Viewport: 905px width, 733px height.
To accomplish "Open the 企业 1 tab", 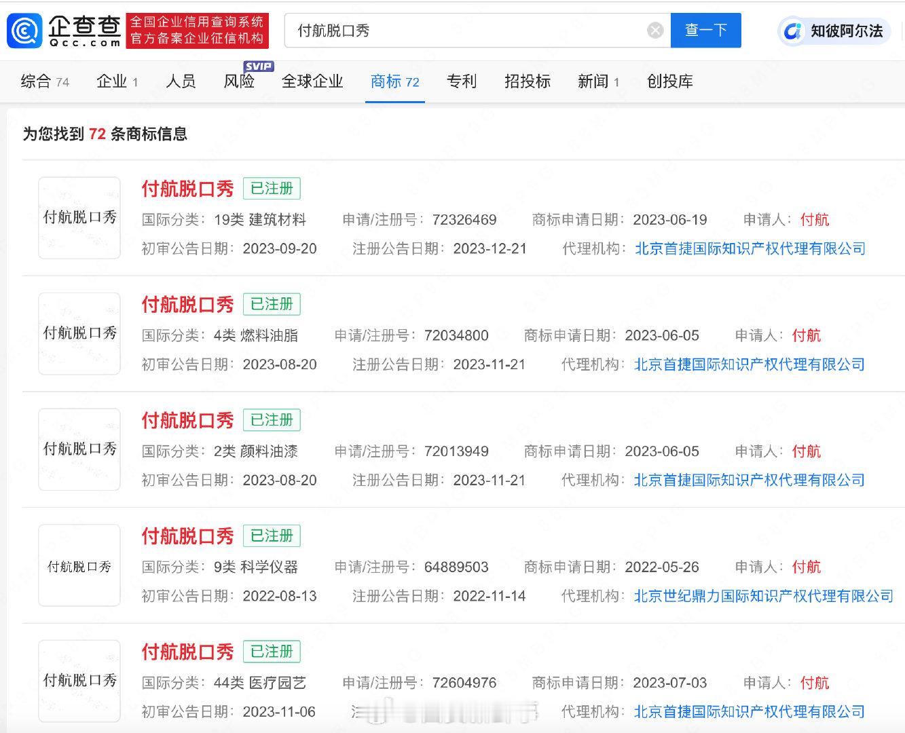I will (x=117, y=81).
